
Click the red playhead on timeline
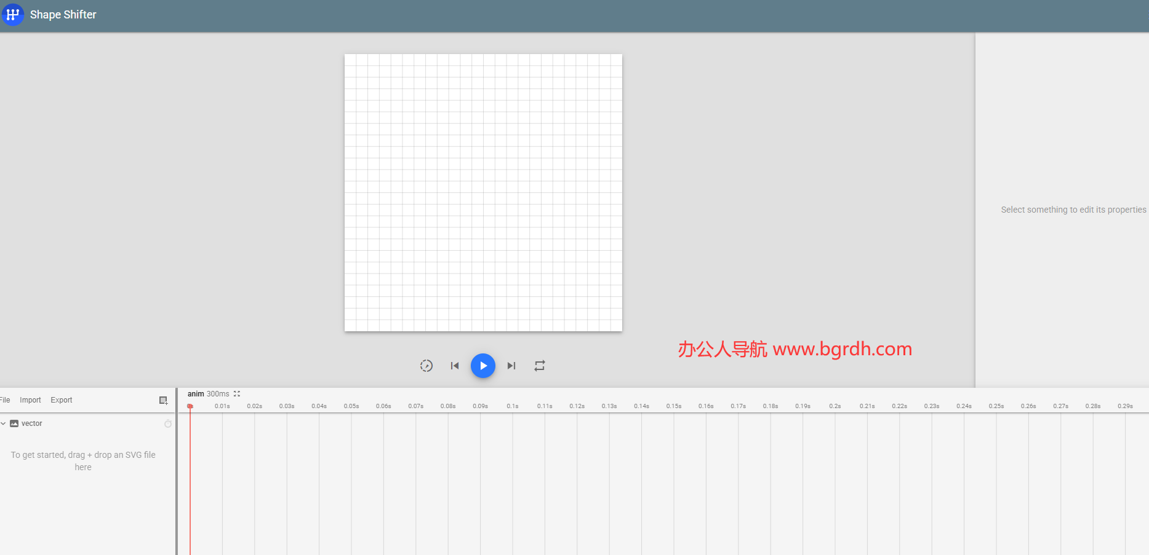(x=190, y=406)
